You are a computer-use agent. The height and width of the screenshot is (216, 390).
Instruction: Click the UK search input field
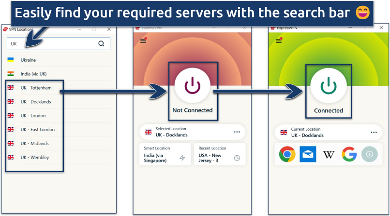tap(59, 43)
